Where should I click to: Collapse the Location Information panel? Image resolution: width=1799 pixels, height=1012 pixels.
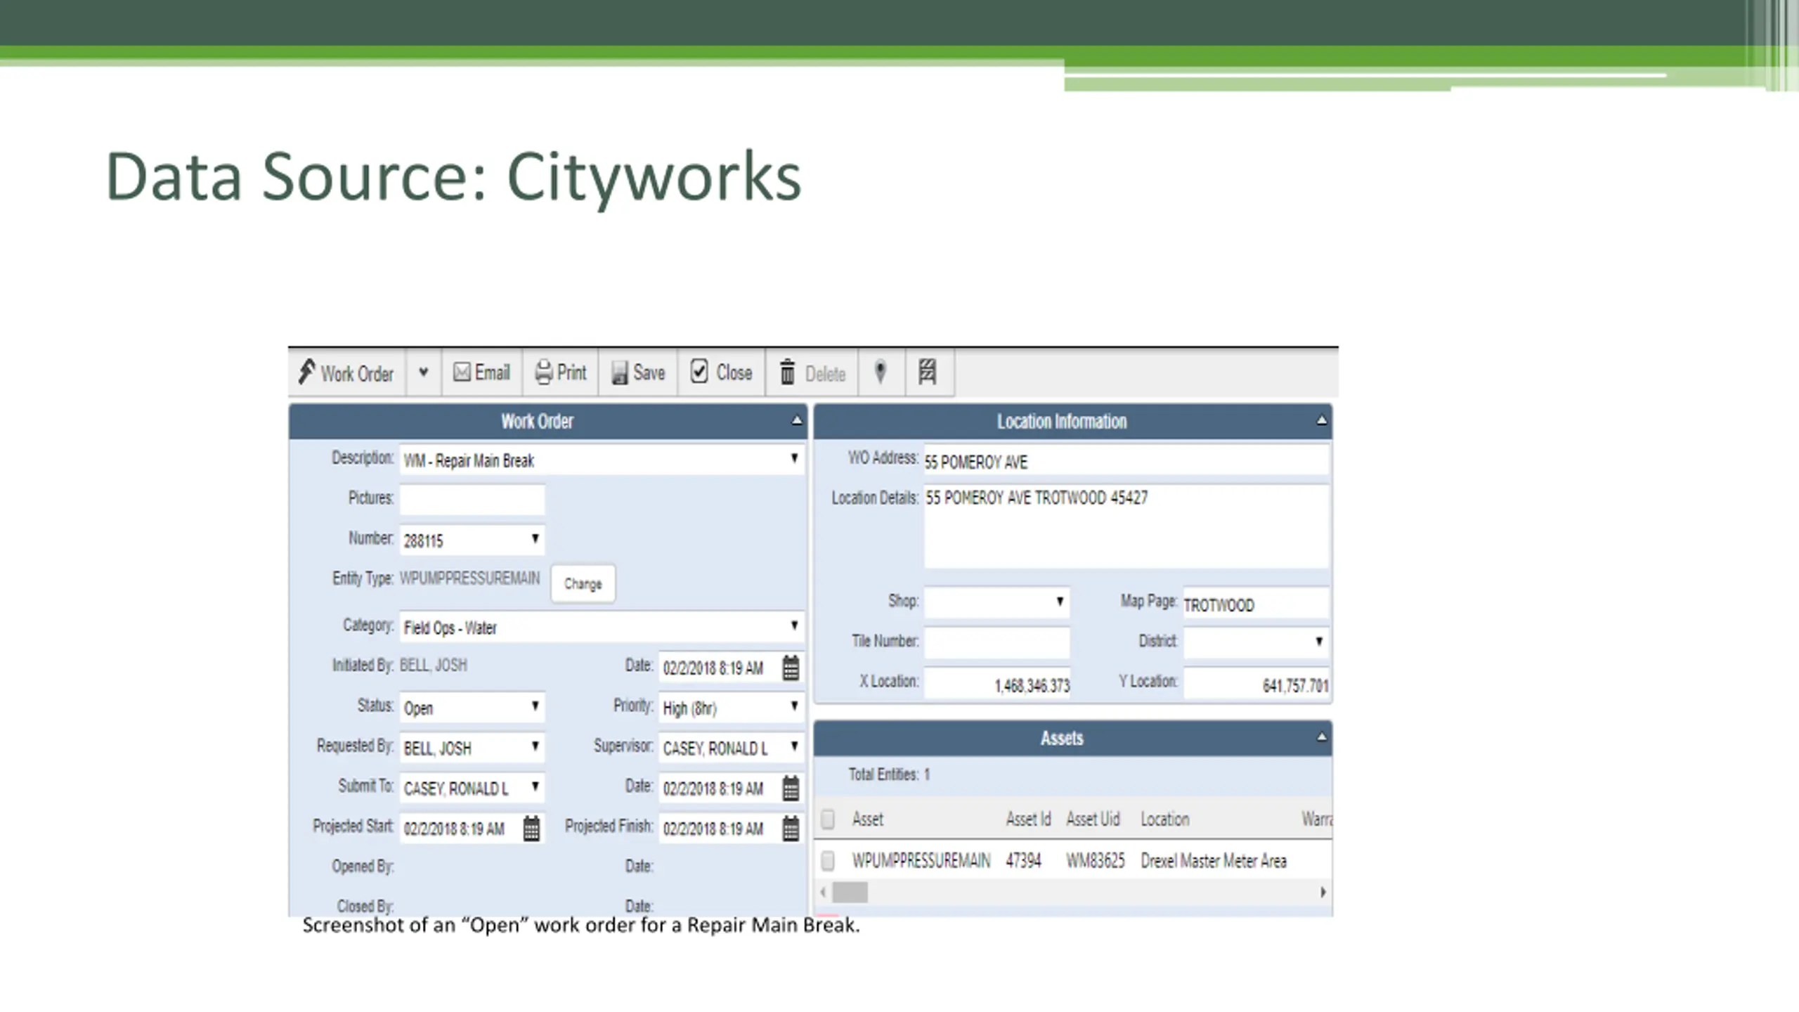[1321, 421]
